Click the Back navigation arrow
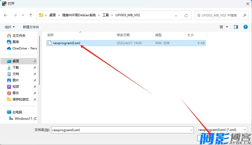 (6, 15)
